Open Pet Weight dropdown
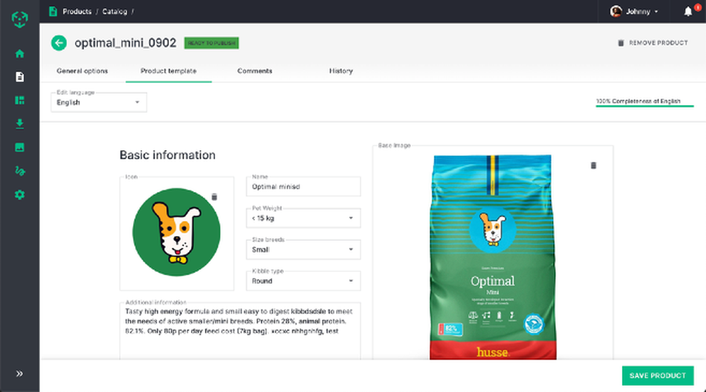The image size is (706, 392). click(x=303, y=218)
